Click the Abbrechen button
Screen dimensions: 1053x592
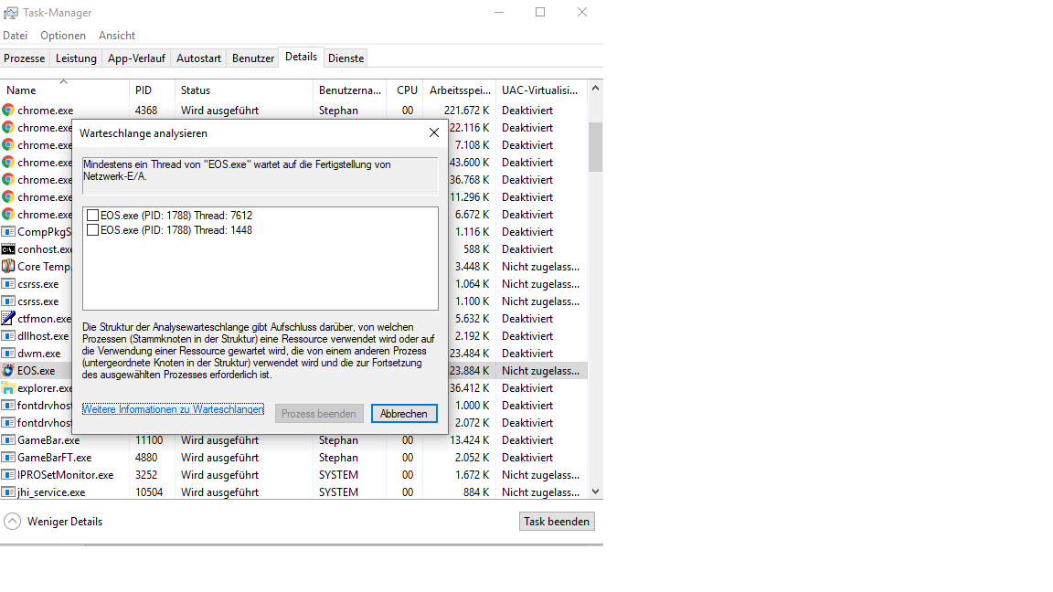pyautogui.click(x=404, y=414)
